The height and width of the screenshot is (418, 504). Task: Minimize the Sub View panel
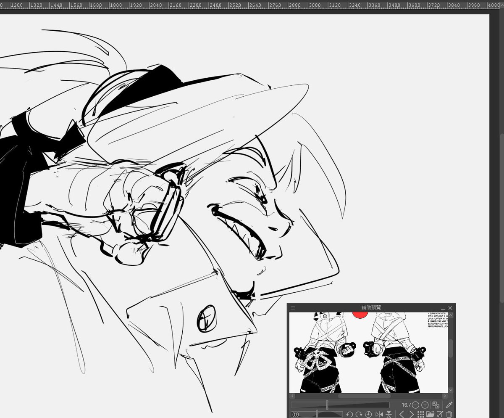click(443, 308)
